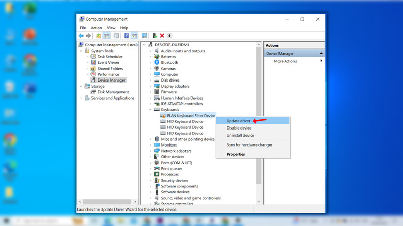Collapse the DESKTOP-DU33DMJ root node
403x226 pixels.
point(144,45)
